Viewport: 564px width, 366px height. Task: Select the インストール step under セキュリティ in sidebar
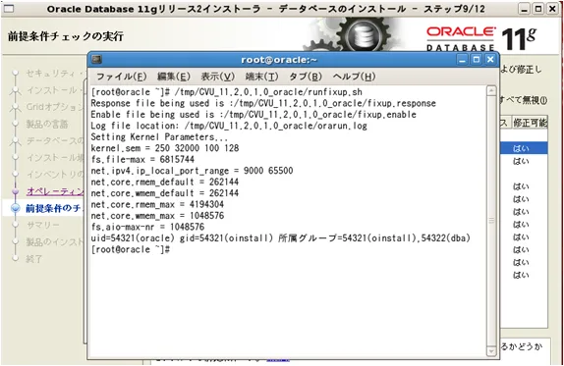[55, 90]
